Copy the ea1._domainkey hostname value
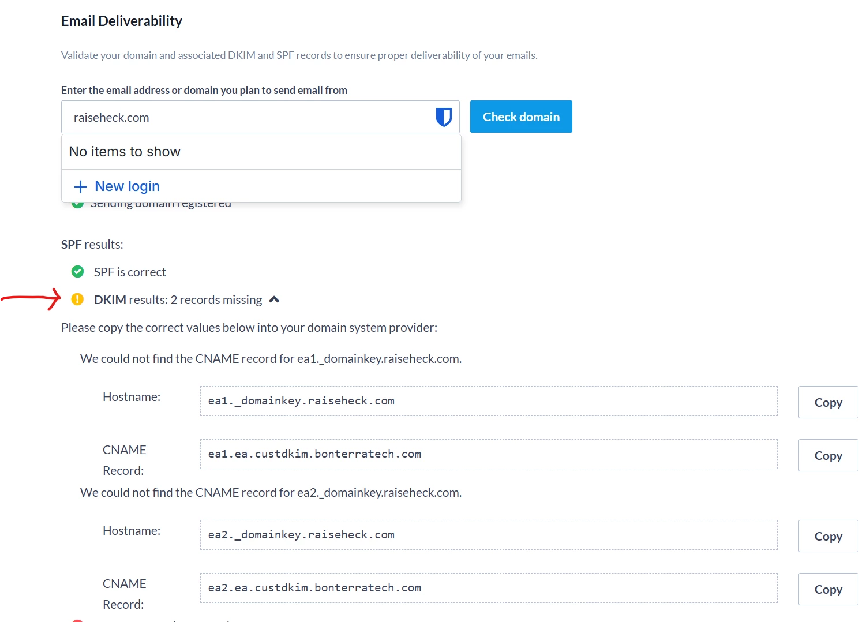Screen dimensions: 866x622 (x=828, y=402)
